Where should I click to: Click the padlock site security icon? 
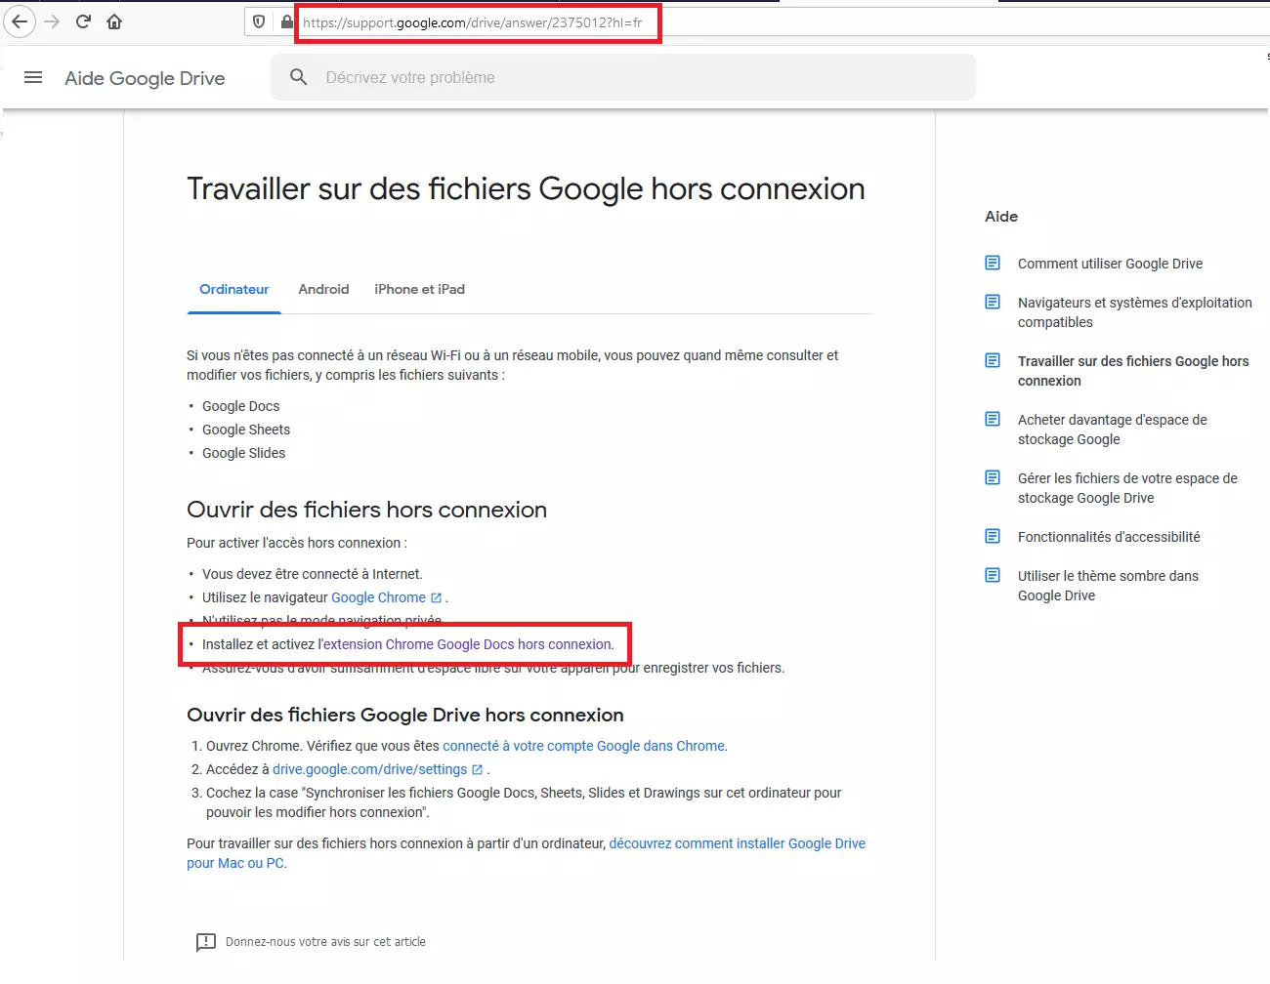(x=286, y=21)
